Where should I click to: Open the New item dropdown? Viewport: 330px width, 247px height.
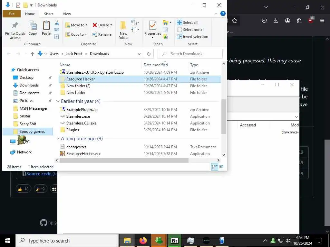135,22
